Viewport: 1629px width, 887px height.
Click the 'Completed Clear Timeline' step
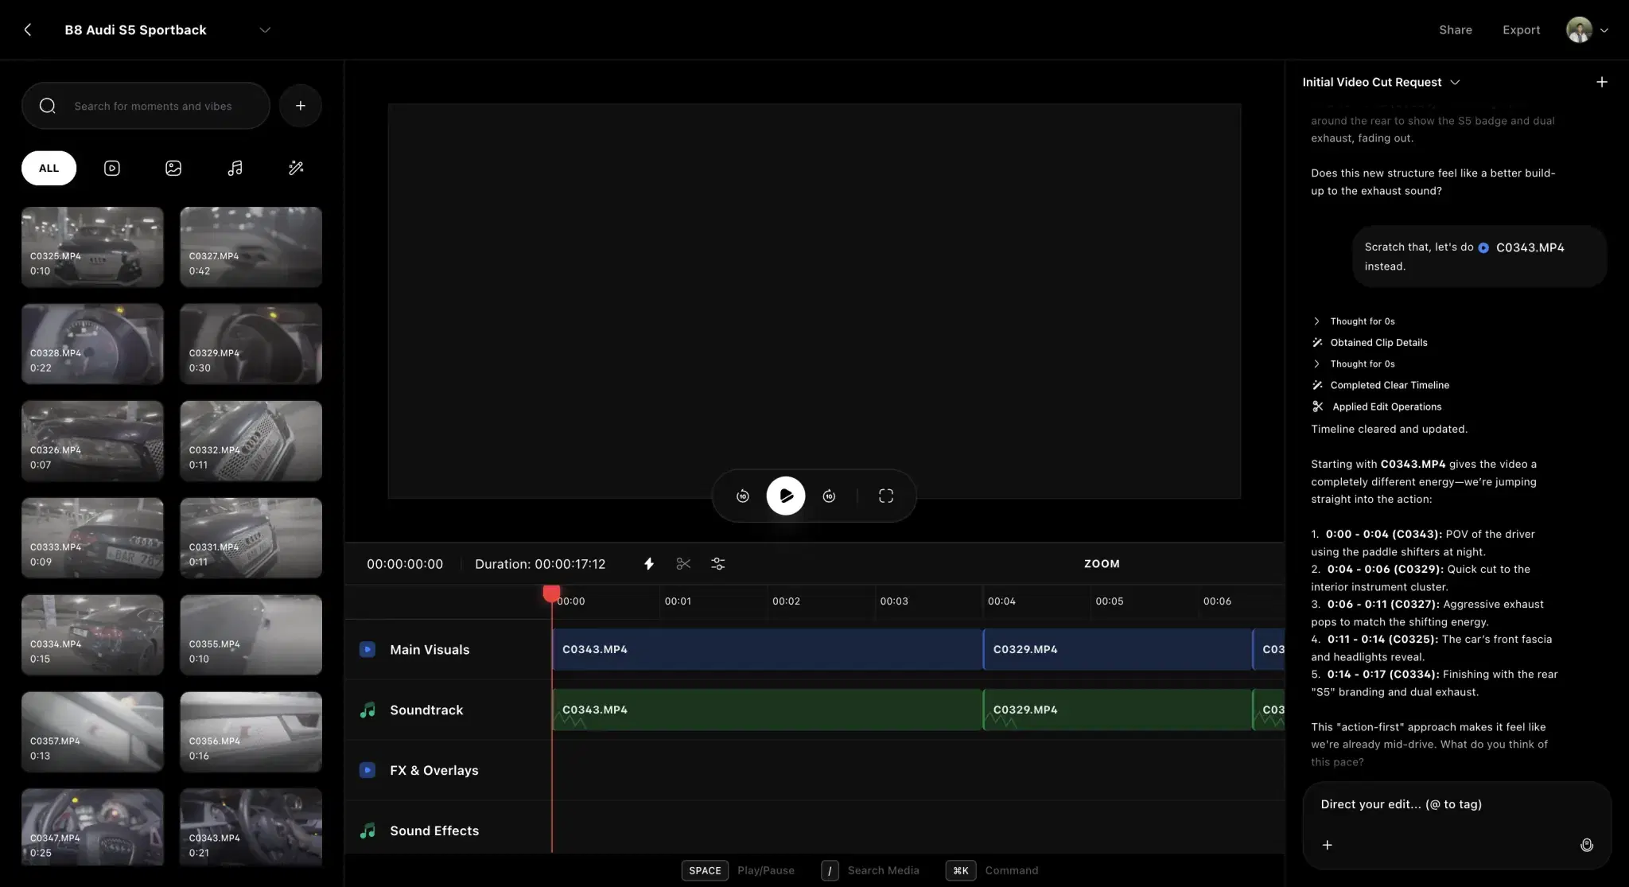tap(1381, 385)
